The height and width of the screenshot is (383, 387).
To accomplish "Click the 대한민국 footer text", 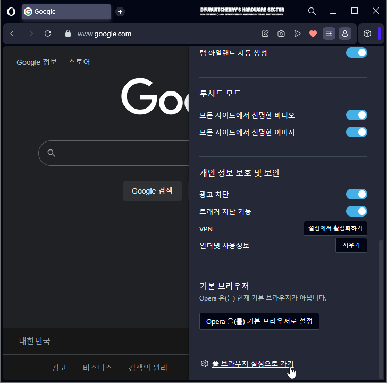I will coord(35,341).
